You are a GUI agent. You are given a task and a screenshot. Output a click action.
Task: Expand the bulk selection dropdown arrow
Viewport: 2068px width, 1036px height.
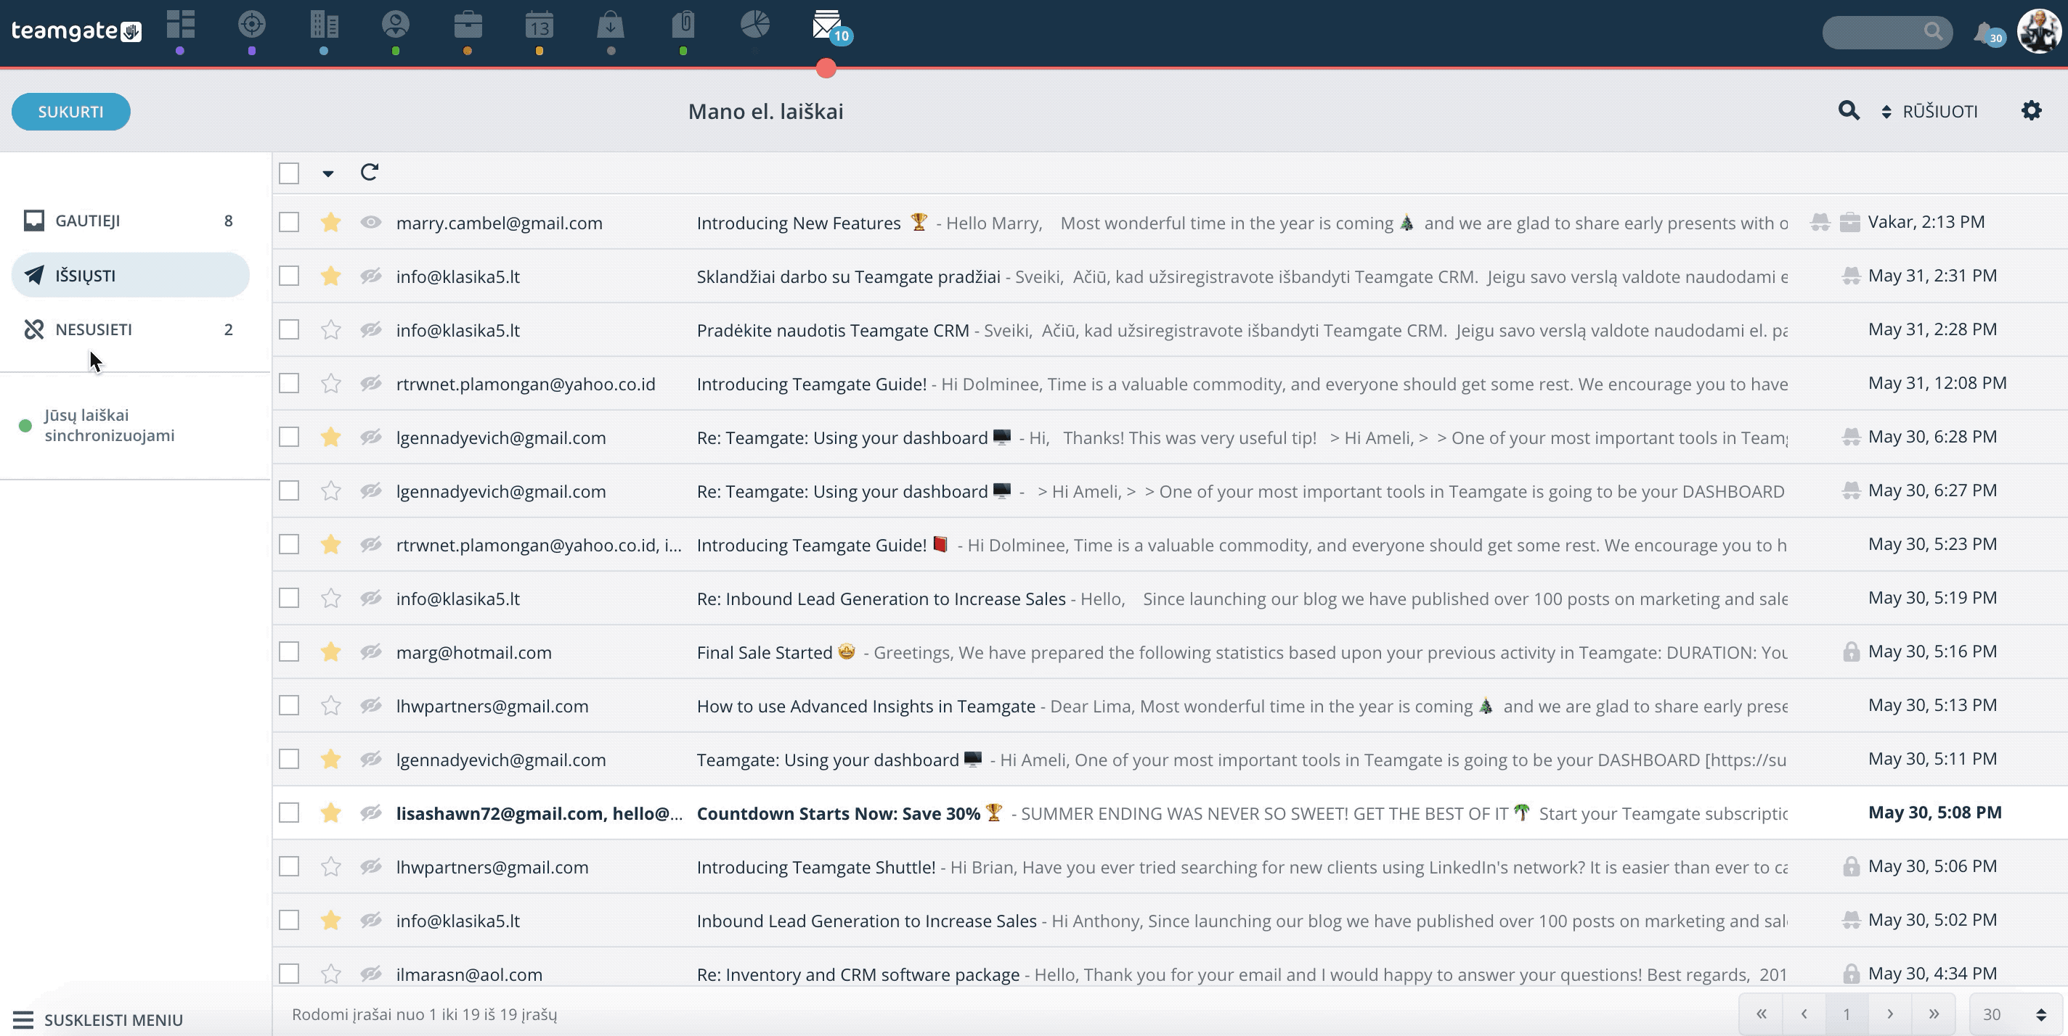[327, 173]
